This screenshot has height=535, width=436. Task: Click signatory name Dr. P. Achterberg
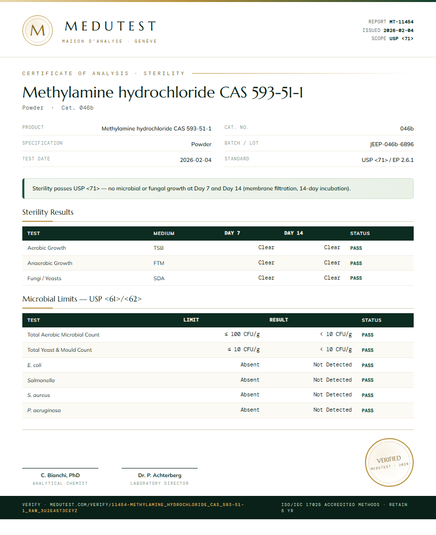click(x=160, y=475)
